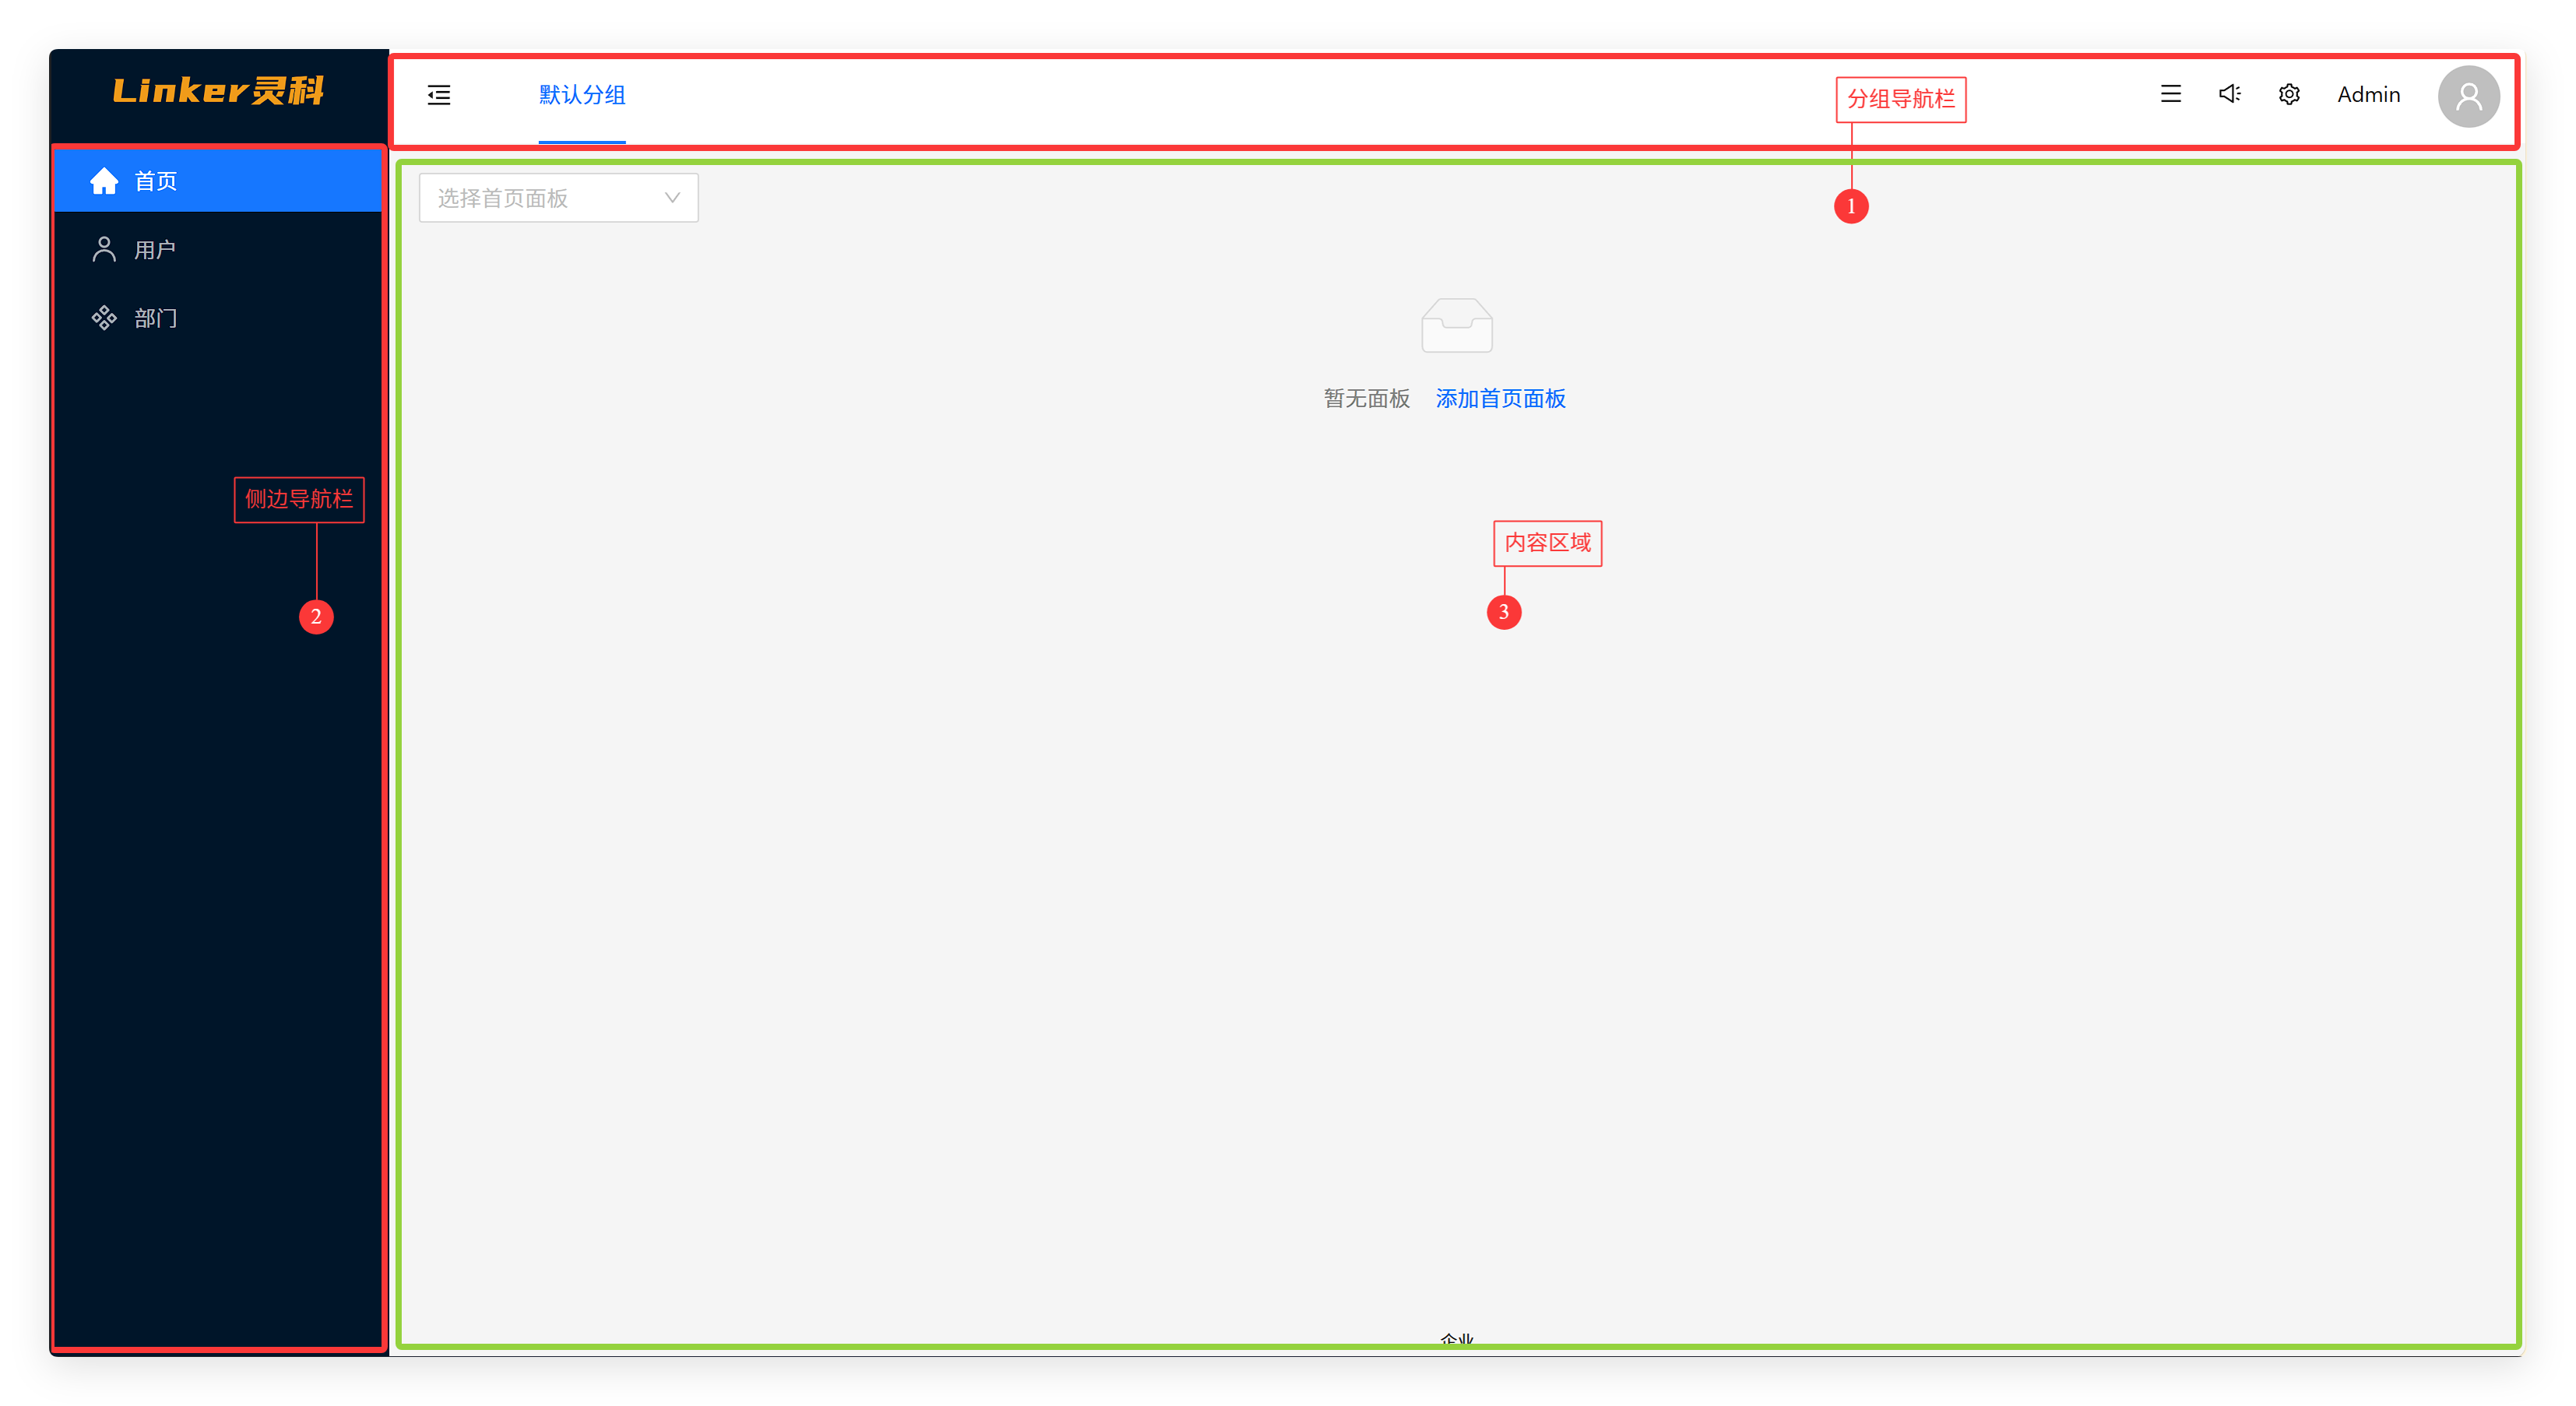Click the house icon beside 首页
Viewport: 2576px width, 1406px height.
pos(104,181)
